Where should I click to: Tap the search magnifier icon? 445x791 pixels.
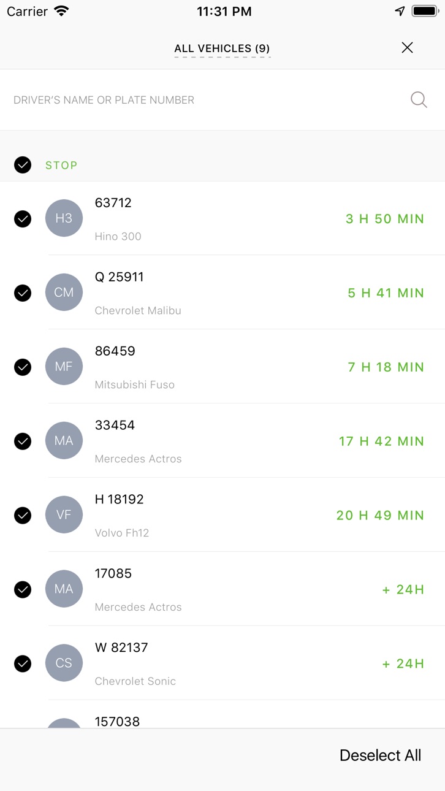(419, 99)
